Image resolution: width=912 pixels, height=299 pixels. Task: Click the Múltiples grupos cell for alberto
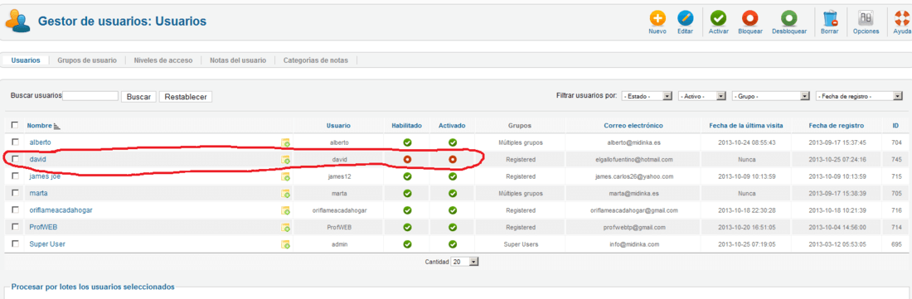(520, 142)
